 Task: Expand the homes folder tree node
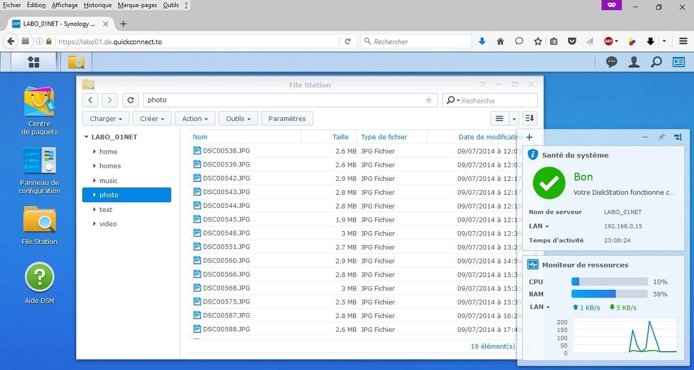click(94, 166)
